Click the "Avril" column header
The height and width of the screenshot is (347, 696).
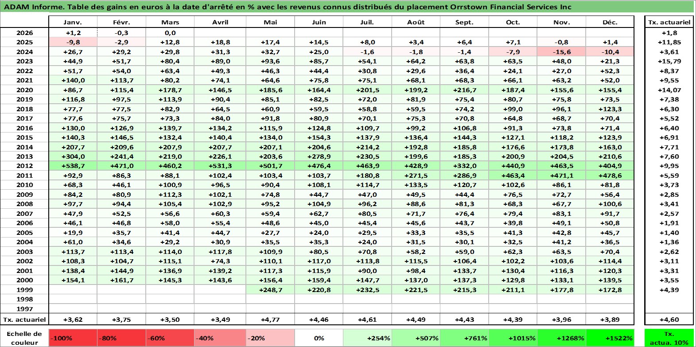tap(220, 22)
